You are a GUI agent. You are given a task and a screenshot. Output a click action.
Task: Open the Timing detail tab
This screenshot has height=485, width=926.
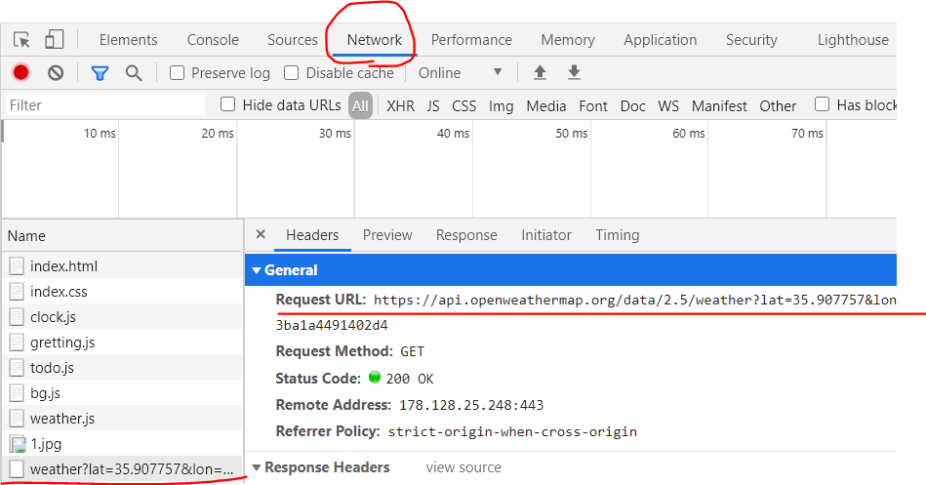click(617, 235)
